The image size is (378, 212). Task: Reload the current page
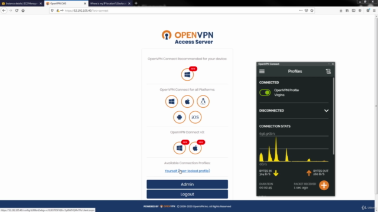[17, 11]
